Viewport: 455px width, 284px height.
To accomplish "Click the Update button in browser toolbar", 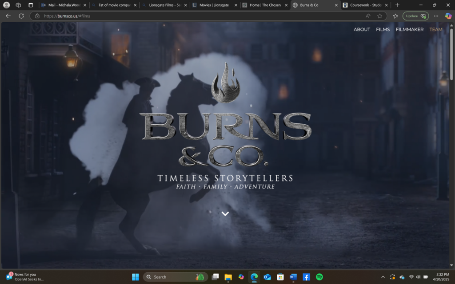I will (415, 16).
